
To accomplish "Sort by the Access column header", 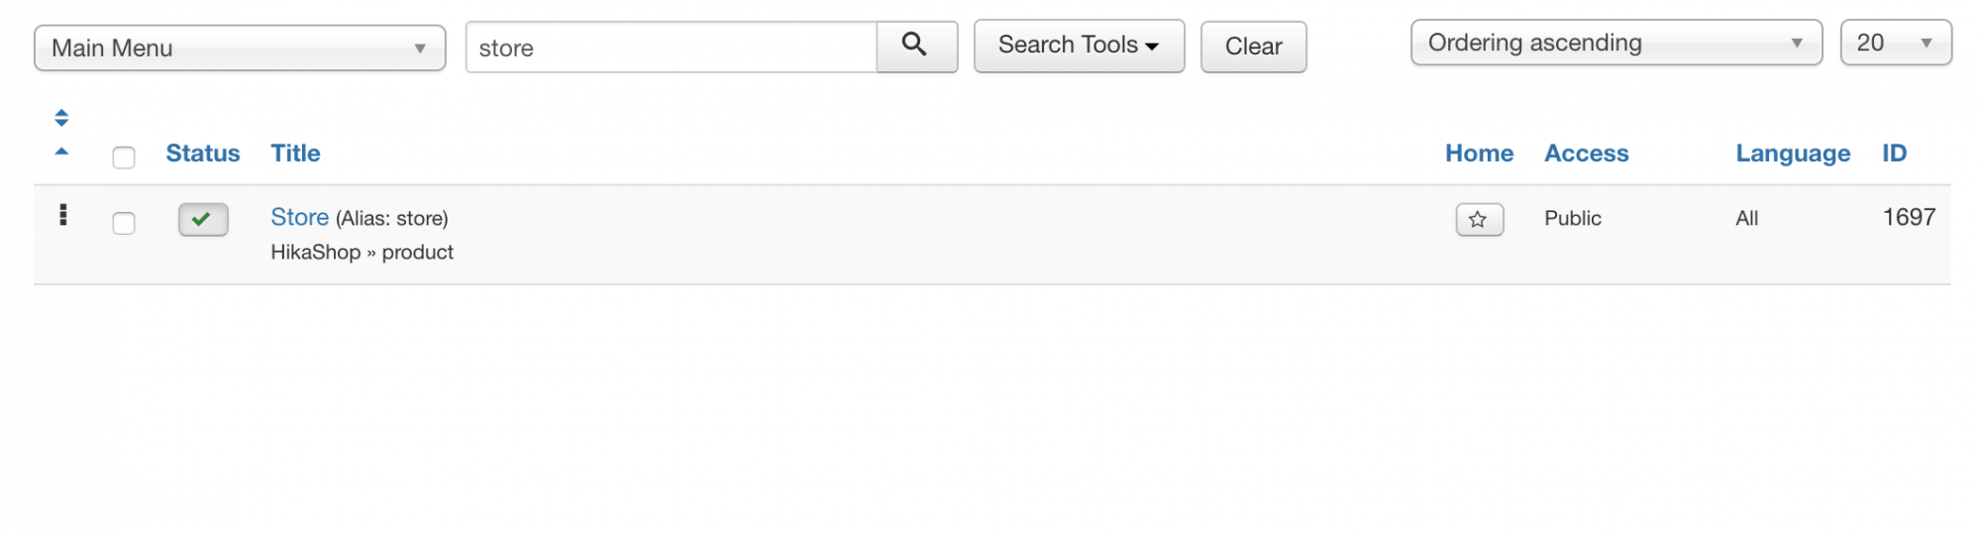I will [1586, 154].
